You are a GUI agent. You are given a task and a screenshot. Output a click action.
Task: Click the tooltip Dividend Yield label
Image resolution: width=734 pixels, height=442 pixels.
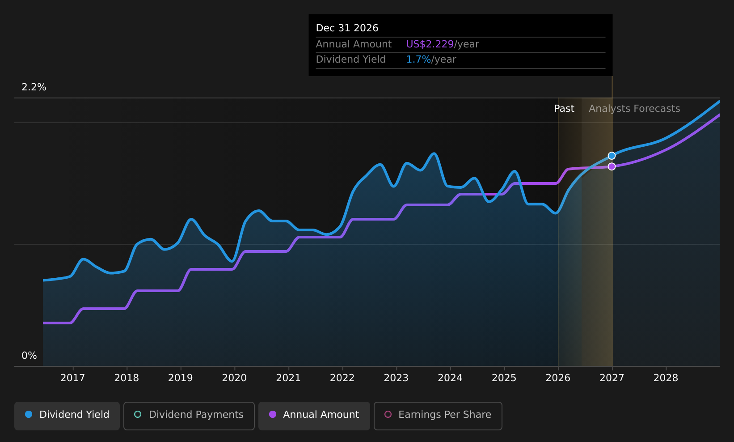(351, 59)
